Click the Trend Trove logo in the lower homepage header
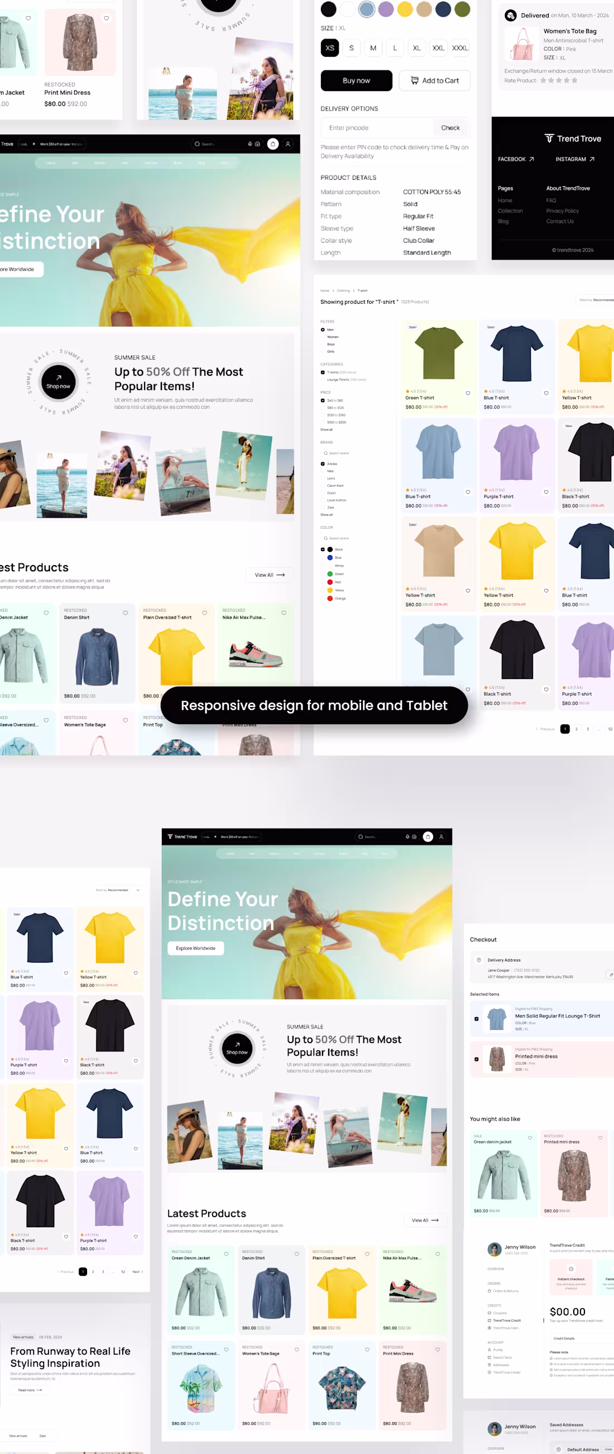This screenshot has width=614, height=1454. (x=183, y=836)
